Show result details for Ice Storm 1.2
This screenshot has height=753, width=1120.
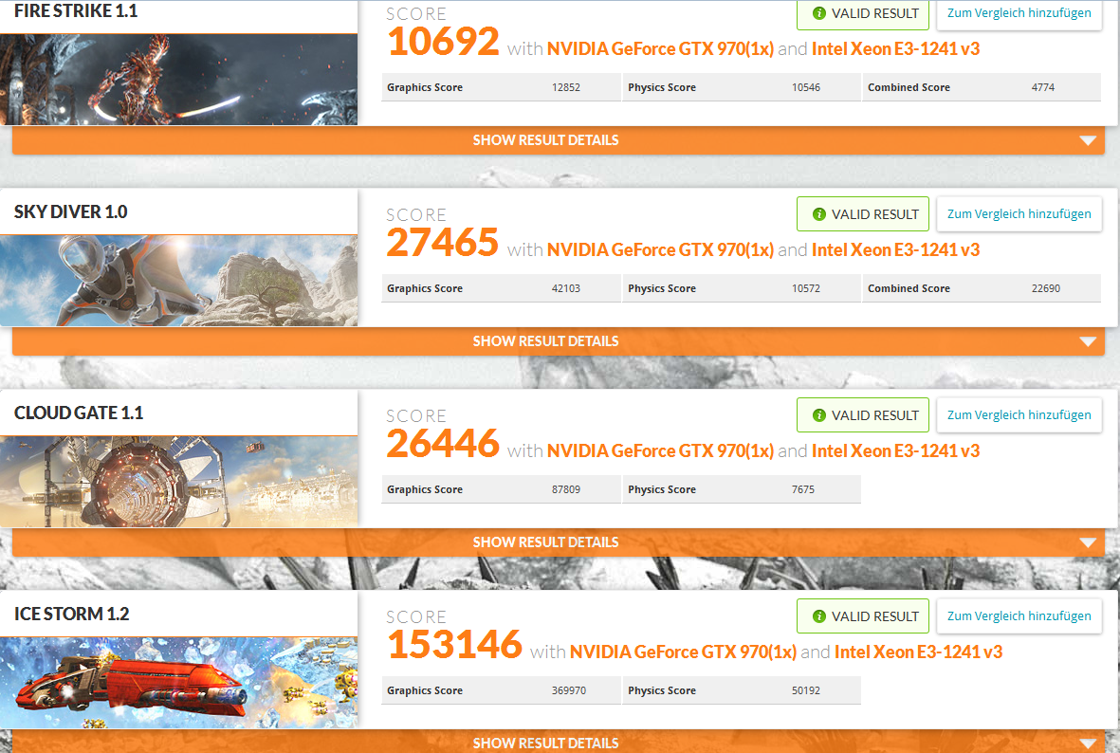(x=559, y=742)
